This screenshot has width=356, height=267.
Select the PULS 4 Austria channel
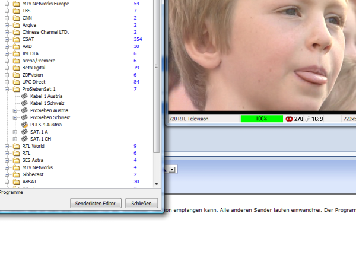click(x=46, y=125)
